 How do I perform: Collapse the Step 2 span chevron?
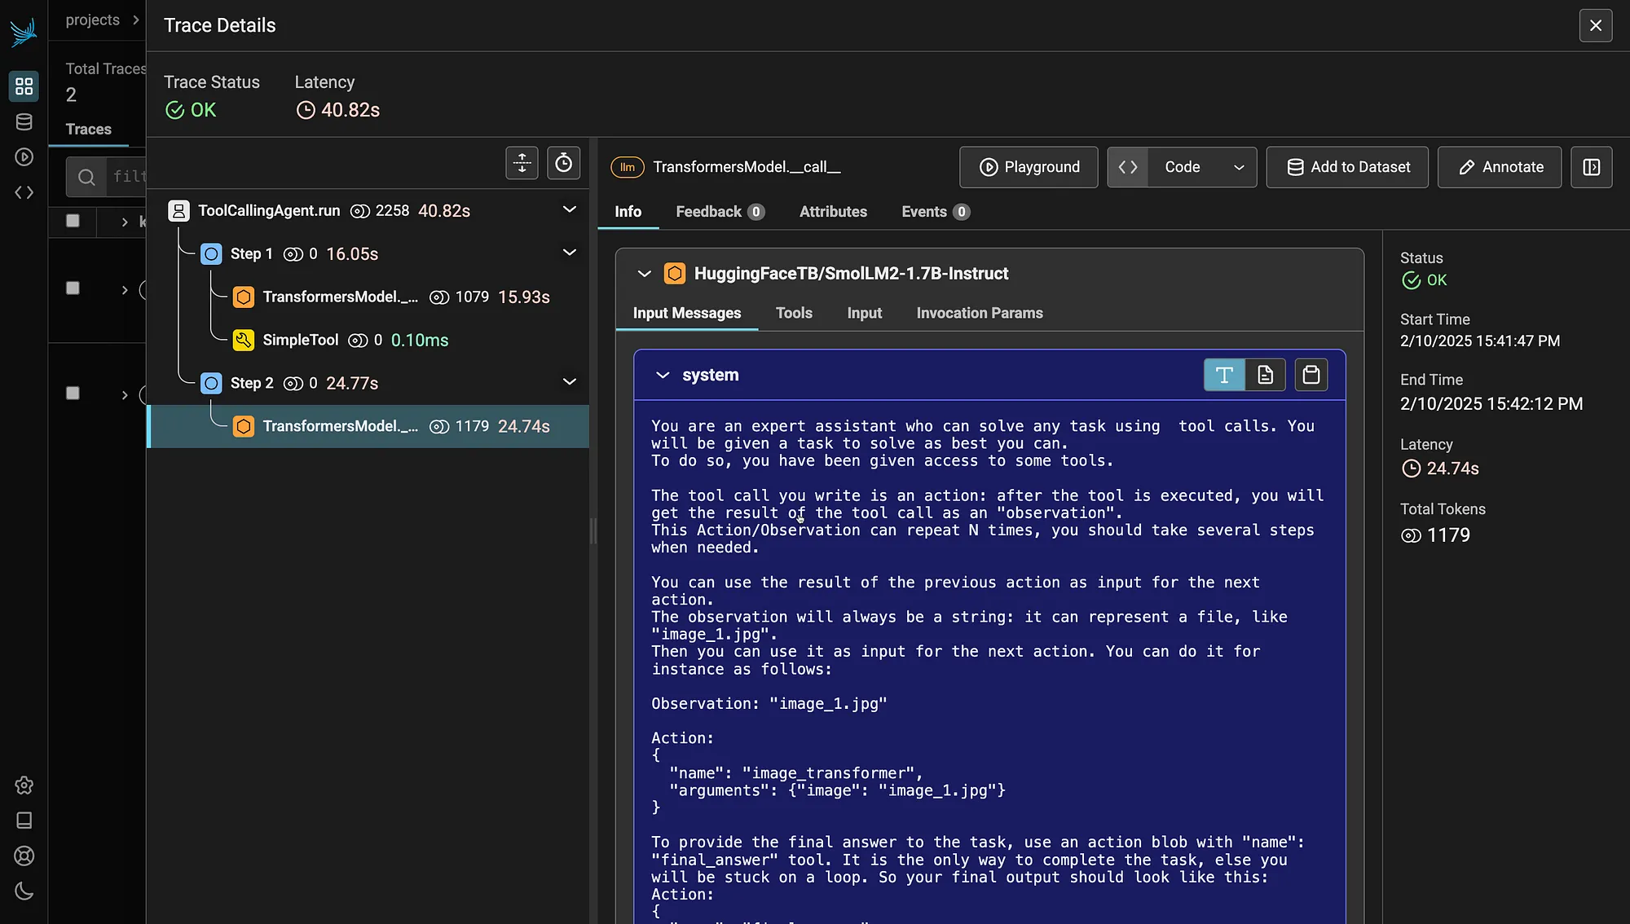570,382
